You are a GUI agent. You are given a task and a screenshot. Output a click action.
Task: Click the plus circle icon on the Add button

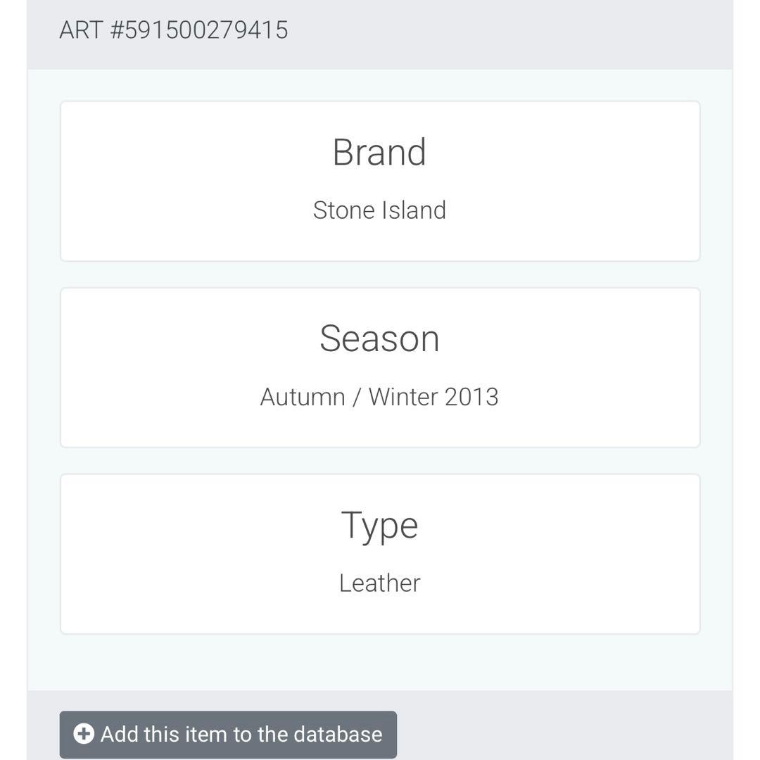(83, 735)
